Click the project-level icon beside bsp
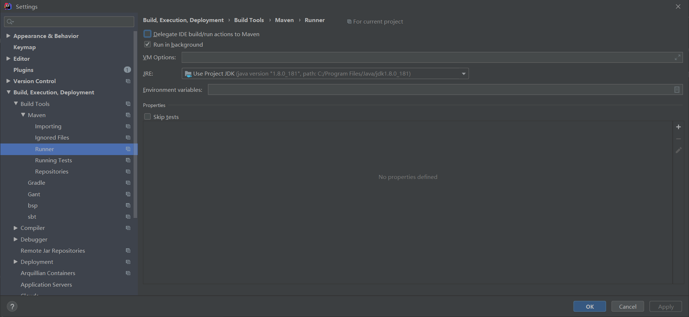 coord(128,205)
